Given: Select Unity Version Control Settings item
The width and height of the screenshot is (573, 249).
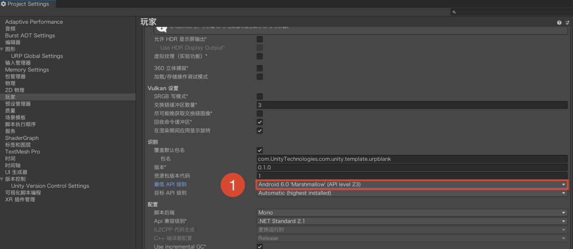Looking at the screenshot, I should pos(50,186).
